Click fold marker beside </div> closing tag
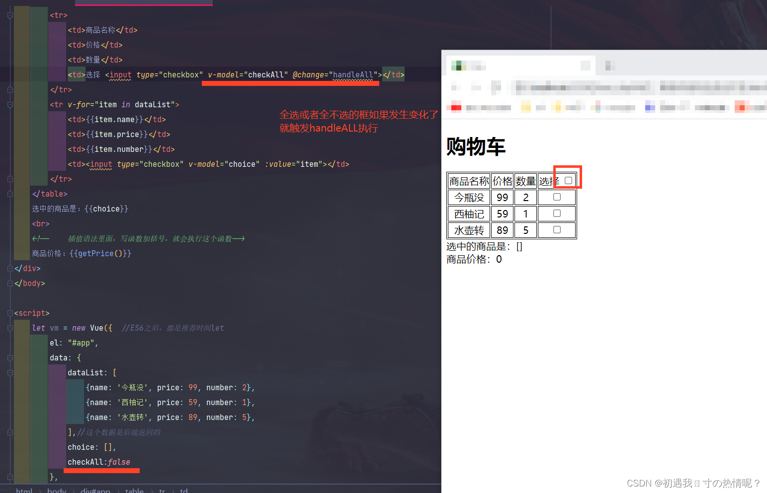This screenshot has width=767, height=493. (10, 269)
